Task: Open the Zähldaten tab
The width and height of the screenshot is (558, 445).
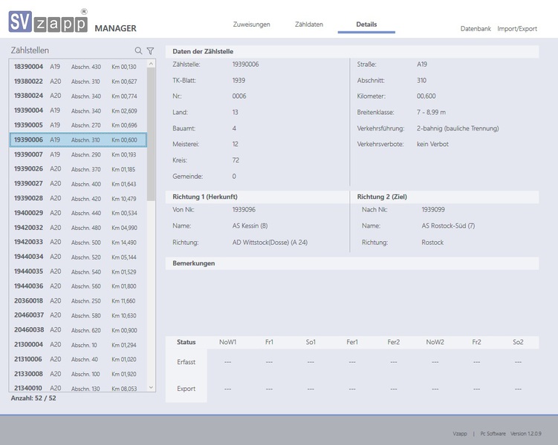Action: tap(308, 24)
